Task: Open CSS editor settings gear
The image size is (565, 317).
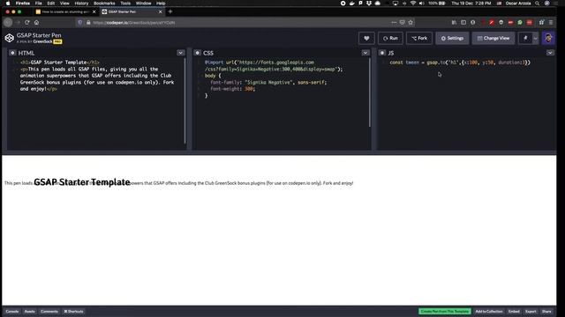Action: coord(198,53)
